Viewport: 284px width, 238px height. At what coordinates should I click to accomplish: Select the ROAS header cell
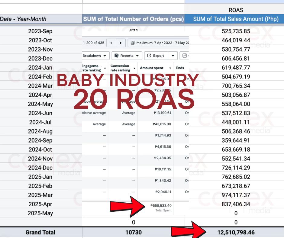pyautogui.click(x=236, y=10)
